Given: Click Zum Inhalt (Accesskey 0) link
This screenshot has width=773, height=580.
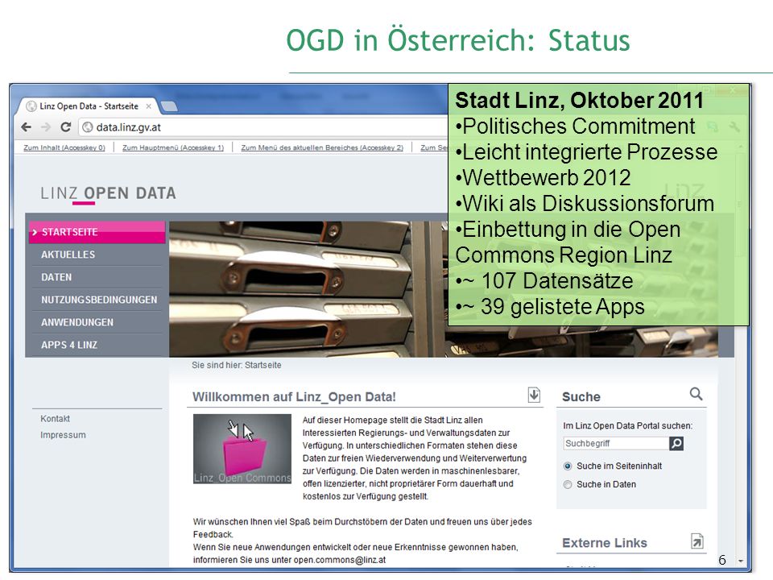Looking at the screenshot, I should pyautogui.click(x=64, y=147).
